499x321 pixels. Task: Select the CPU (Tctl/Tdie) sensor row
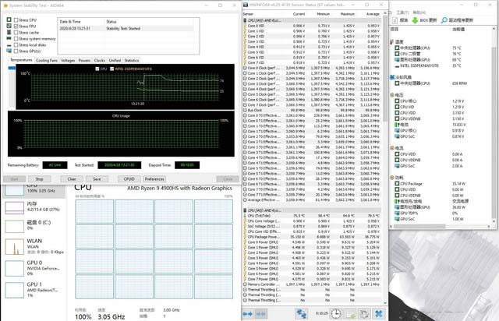[312, 216]
